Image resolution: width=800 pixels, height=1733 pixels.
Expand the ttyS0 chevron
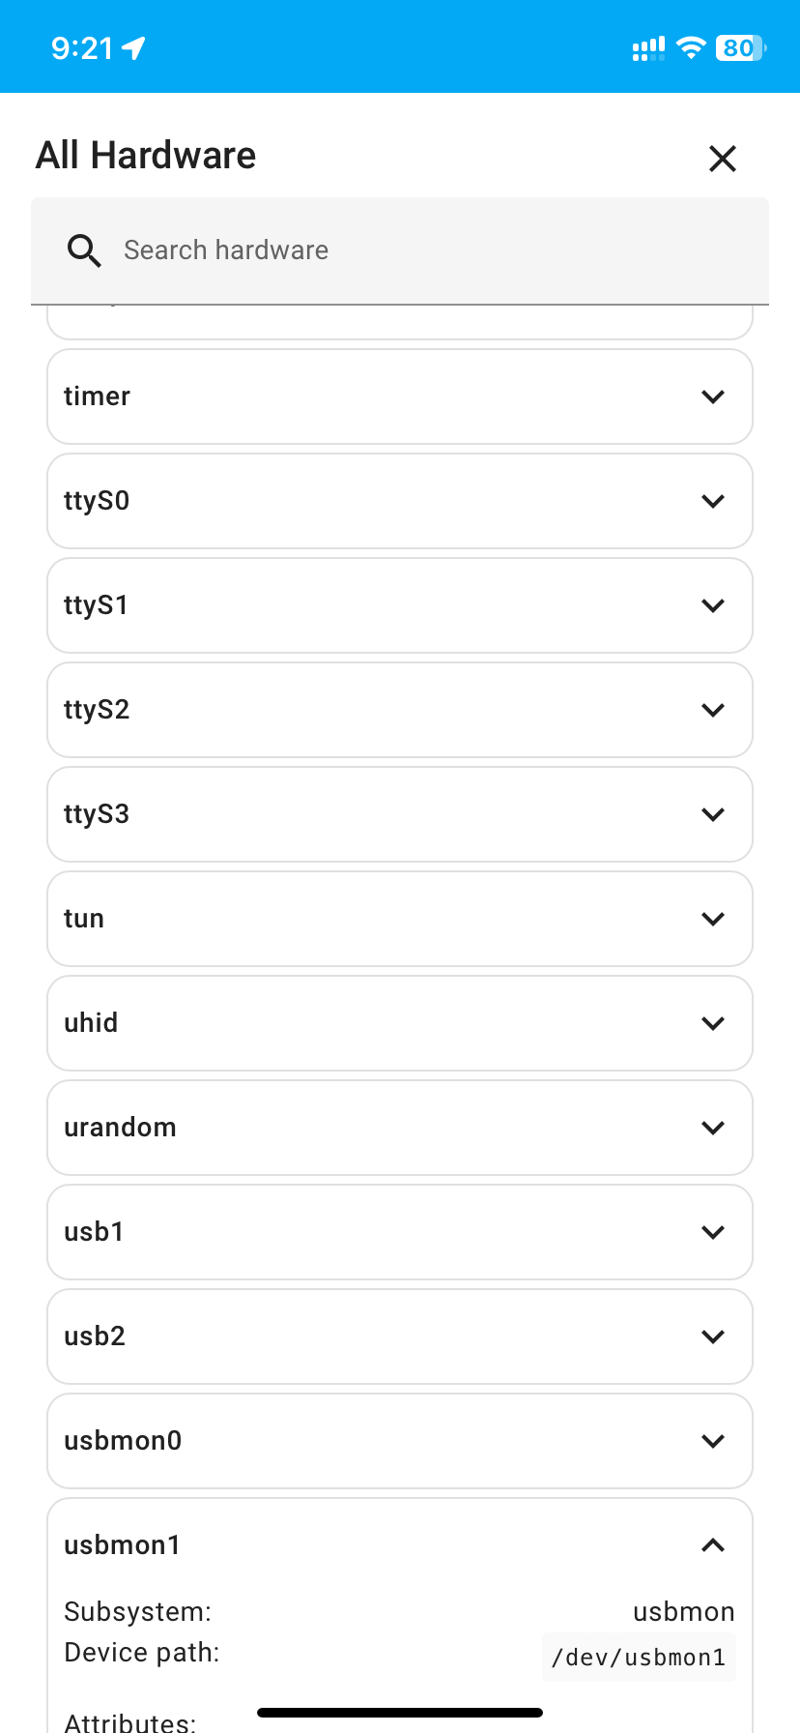713,501
